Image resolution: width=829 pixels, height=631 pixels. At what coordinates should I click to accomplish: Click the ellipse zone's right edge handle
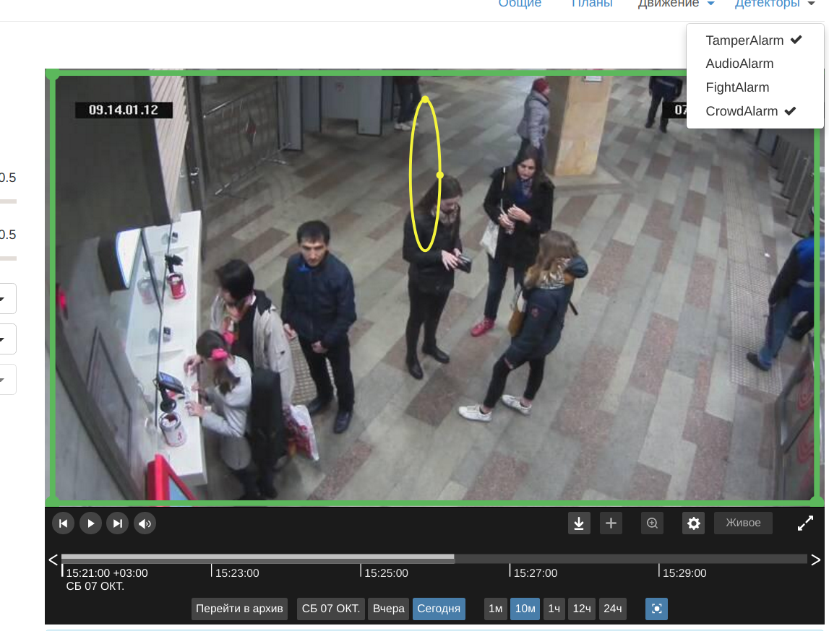tap(440, 175)
